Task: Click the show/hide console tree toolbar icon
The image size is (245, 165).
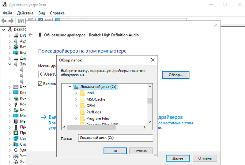Action: pos(21,21)
